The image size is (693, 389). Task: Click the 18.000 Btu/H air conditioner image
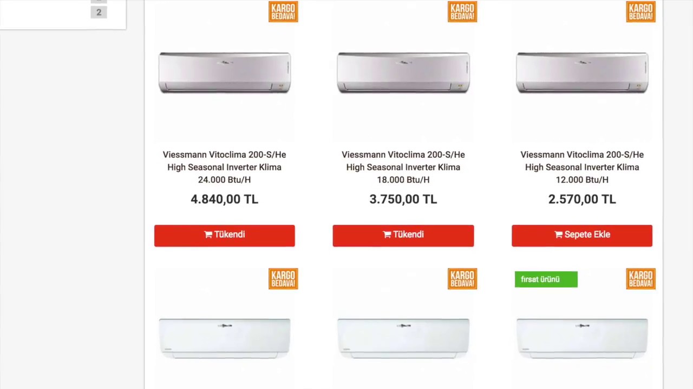click(x=403, y=73)
